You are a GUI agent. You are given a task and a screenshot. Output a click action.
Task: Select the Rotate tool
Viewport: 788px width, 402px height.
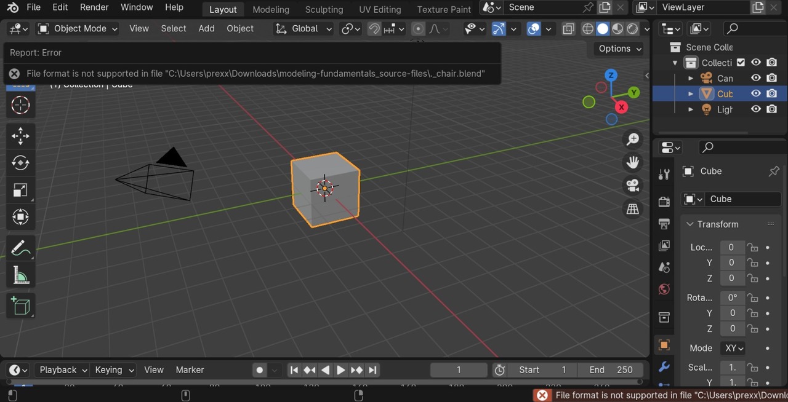coord(20,162)
